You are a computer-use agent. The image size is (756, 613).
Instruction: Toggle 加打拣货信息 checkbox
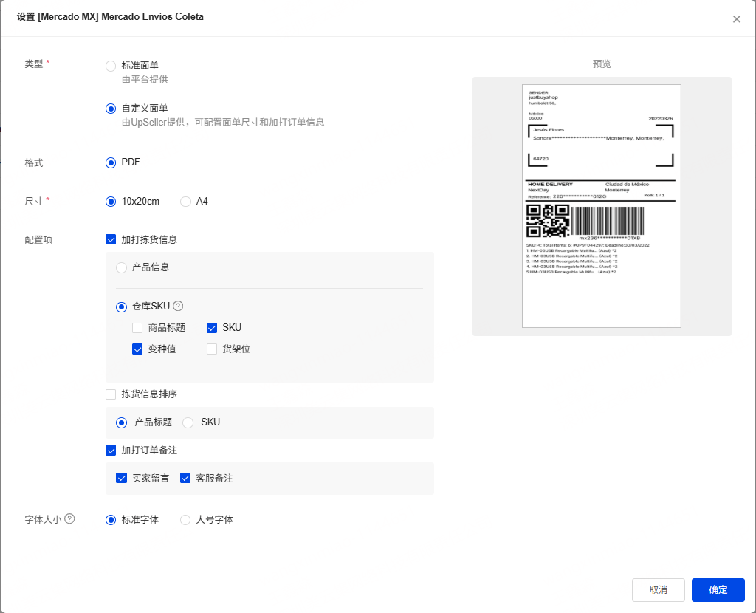point(111,239)
